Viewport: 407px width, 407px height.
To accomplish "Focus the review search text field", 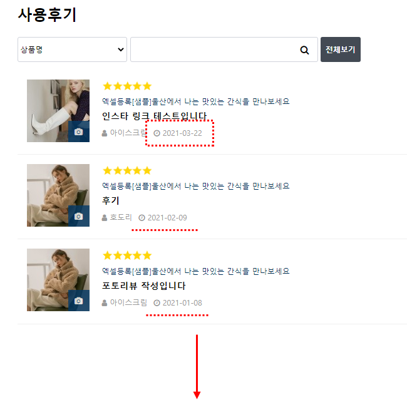I will click(x=224, y=49).
